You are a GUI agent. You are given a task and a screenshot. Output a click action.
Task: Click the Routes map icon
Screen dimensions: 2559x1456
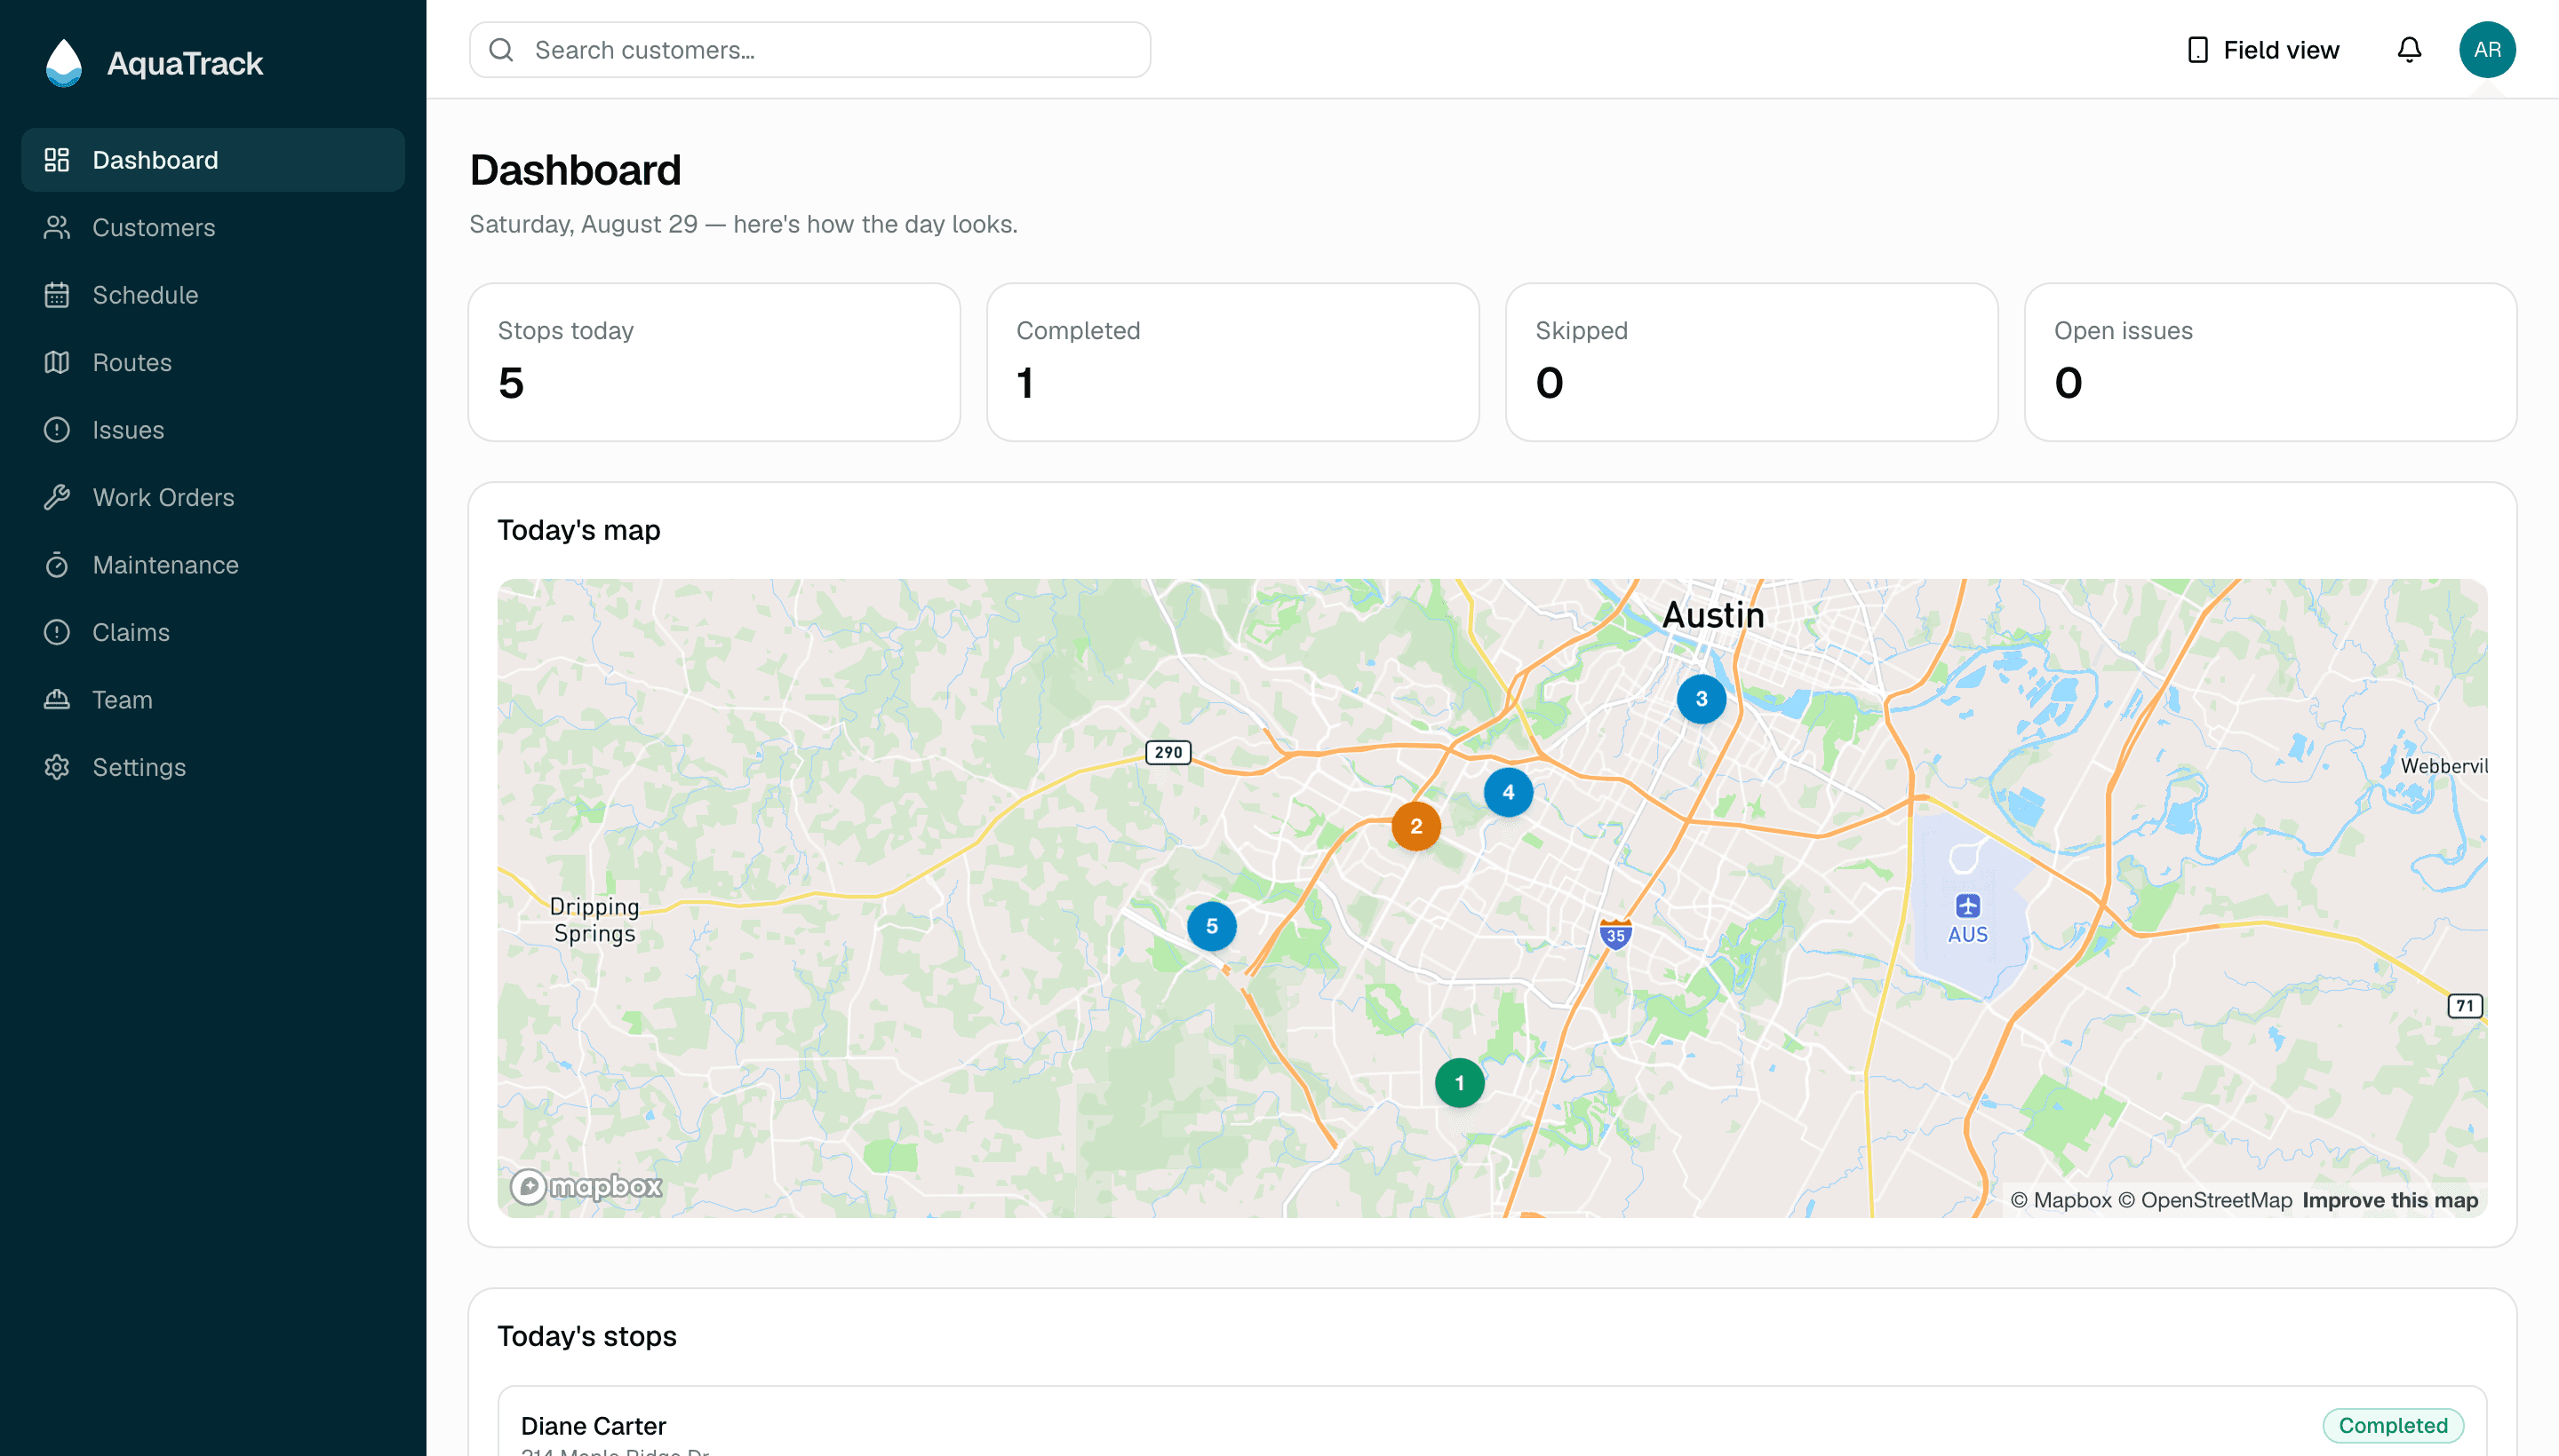(x=57, y=362)
